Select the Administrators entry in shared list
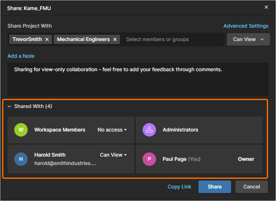276x201 pixels. tap(199, 130)
